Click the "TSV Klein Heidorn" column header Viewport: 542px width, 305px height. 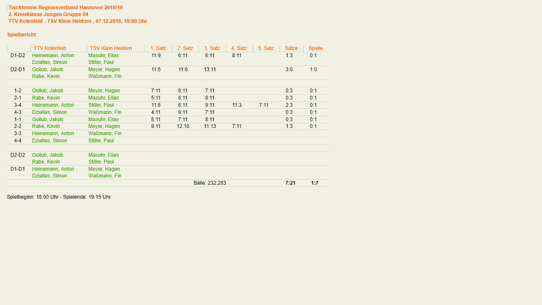pos(111,48)
